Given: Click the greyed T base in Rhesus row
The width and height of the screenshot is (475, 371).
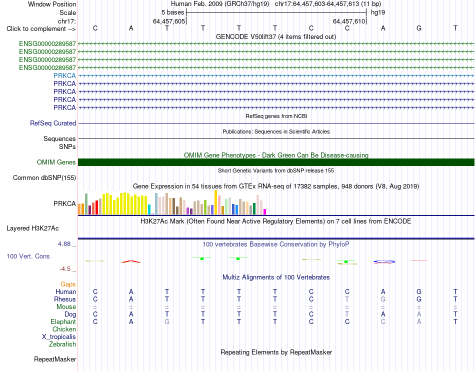Looking at the screenshot, I should pyautogui.click(x=347, y=299).
